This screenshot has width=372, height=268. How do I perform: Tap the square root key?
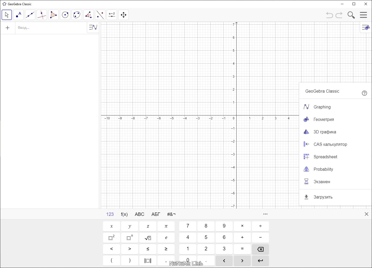[148, 238]
